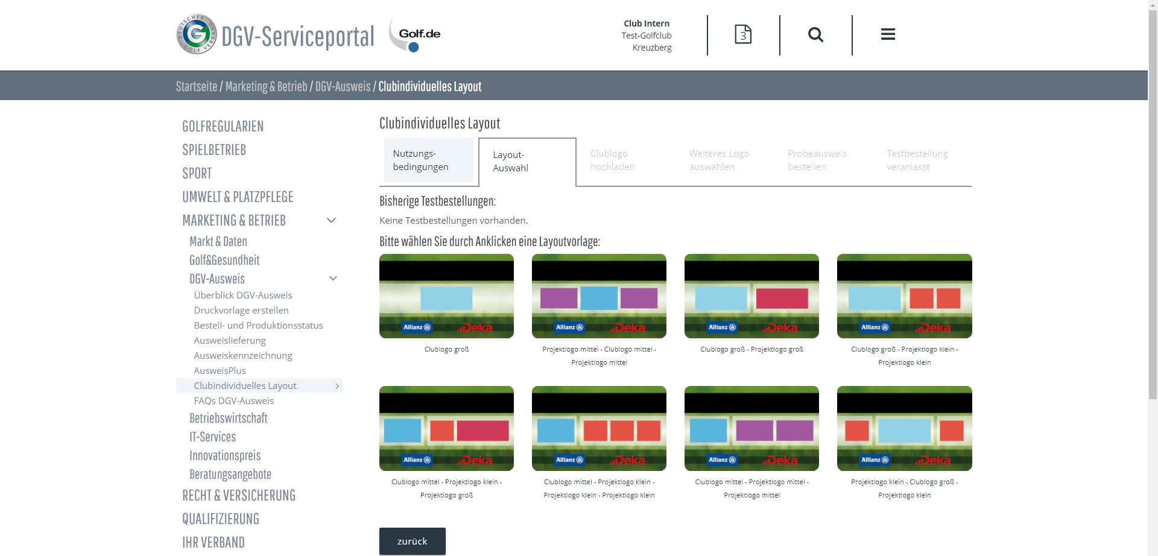
Task: Collapse the DGV-Ausweis submenu chevron
Action: [332, 279]
